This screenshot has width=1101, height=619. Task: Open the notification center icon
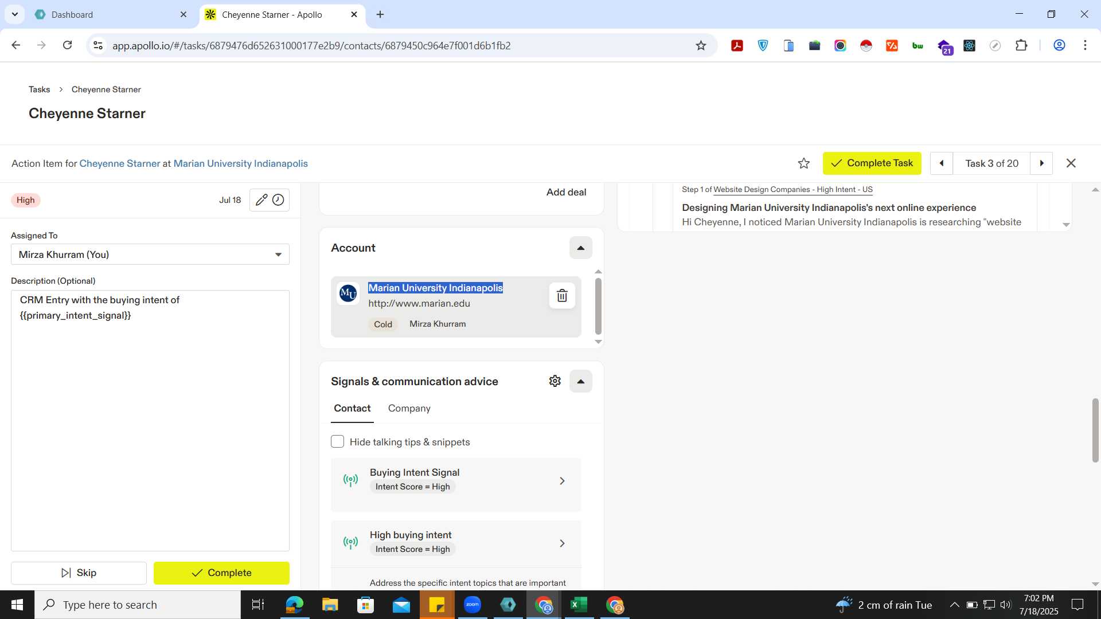coord(1077,605)
